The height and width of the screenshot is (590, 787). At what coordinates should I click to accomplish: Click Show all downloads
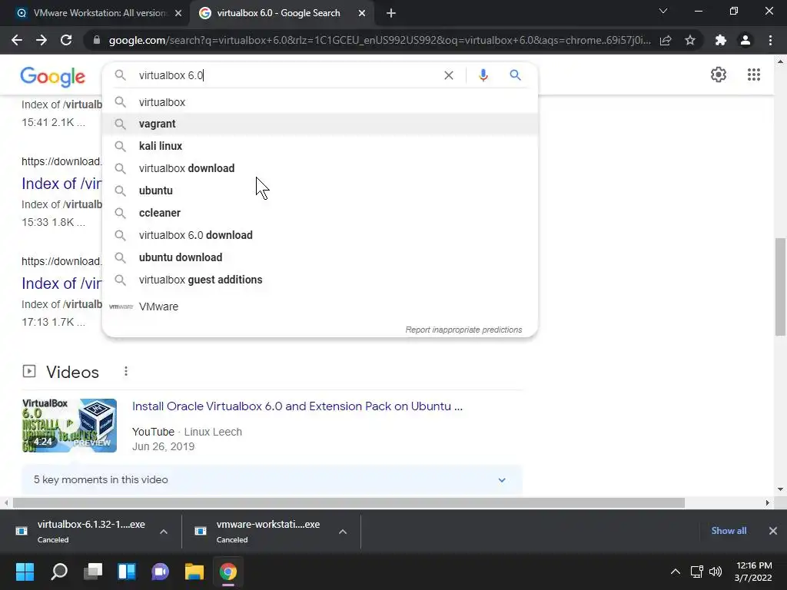click(x=729, y=531)
